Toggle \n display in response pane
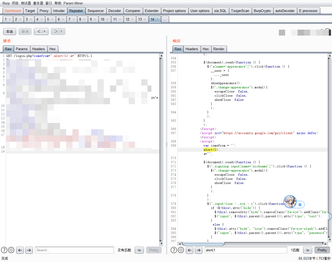The width and height of the screenshot is (332, 262). click(308, 250)
